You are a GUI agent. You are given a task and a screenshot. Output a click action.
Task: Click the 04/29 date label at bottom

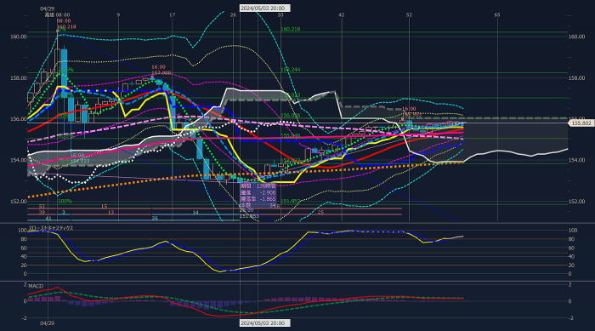pos(47,323)
